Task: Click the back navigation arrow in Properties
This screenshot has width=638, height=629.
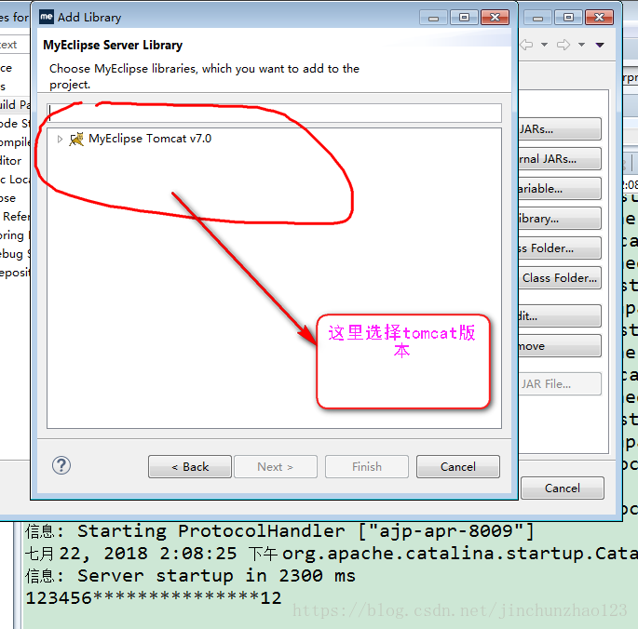Action: pyautogui.click(x=526, y=45)
